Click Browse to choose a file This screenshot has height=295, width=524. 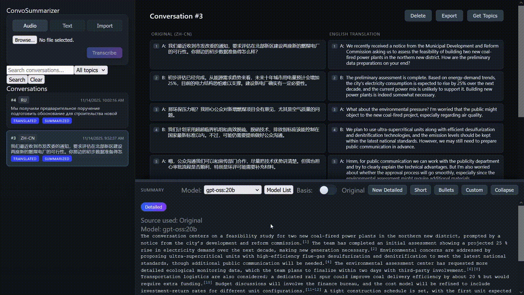pyautogui.click(x=25, y=40)
